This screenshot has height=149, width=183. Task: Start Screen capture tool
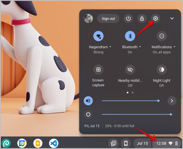point(98,70)
